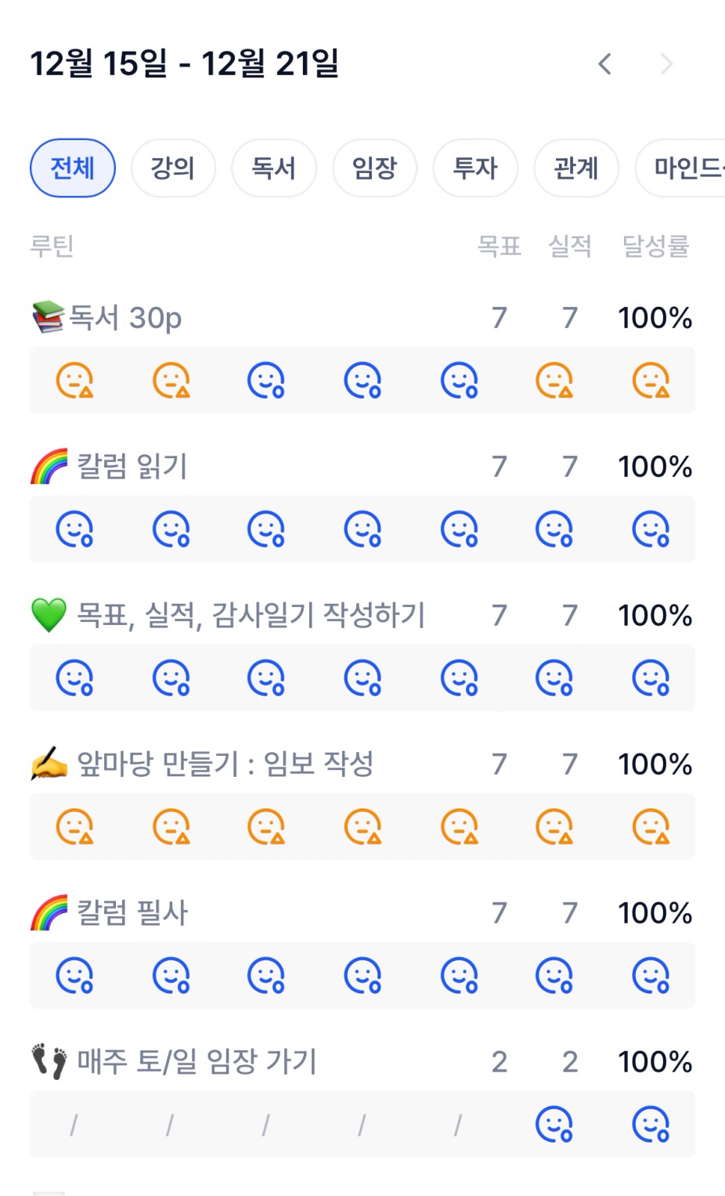The height and width of the screenshot is (1196, 725).
Task: Toggle first smiley in 칼럼 읽기 row
Action: tap(75, 529)
